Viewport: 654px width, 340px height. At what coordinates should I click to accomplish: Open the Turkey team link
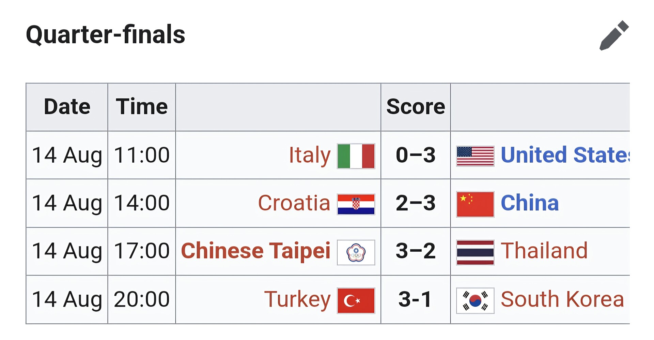click(x=297, y=300)
